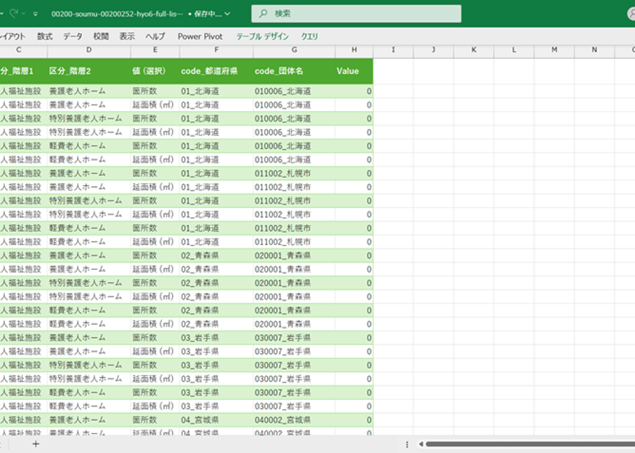Click the 値 (選択) header cell
Screen dimensions: 635x453
(x=155, y=71)
